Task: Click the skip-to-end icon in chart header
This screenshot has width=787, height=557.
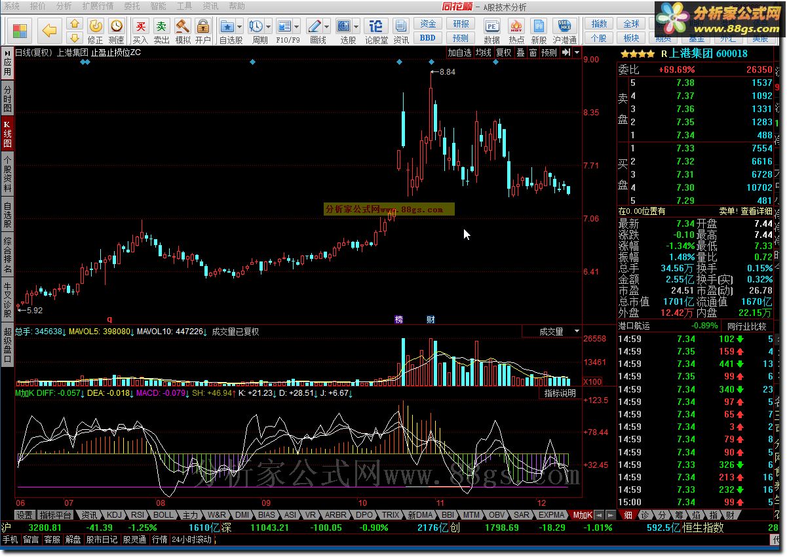Action: (x=566, y=52)
